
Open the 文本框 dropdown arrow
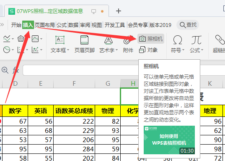[68, 50]
